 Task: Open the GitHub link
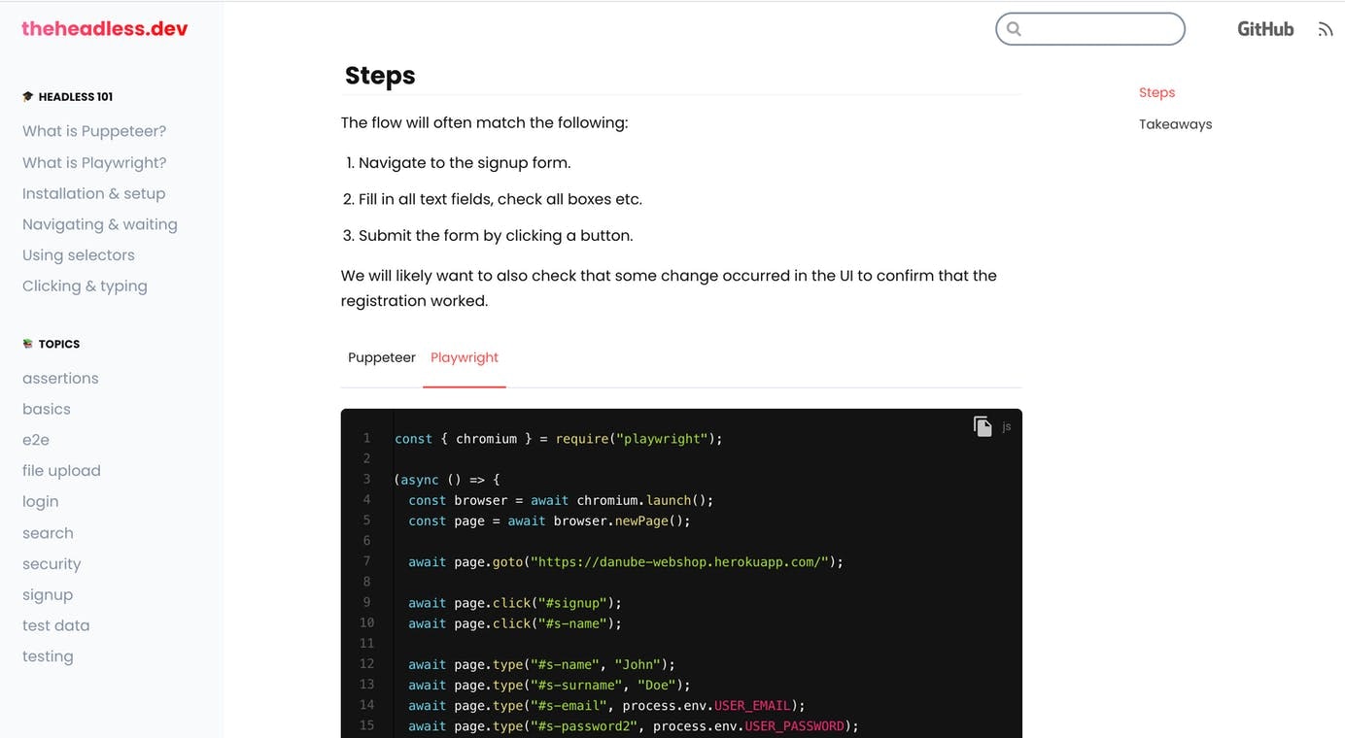click(1264, 29)
